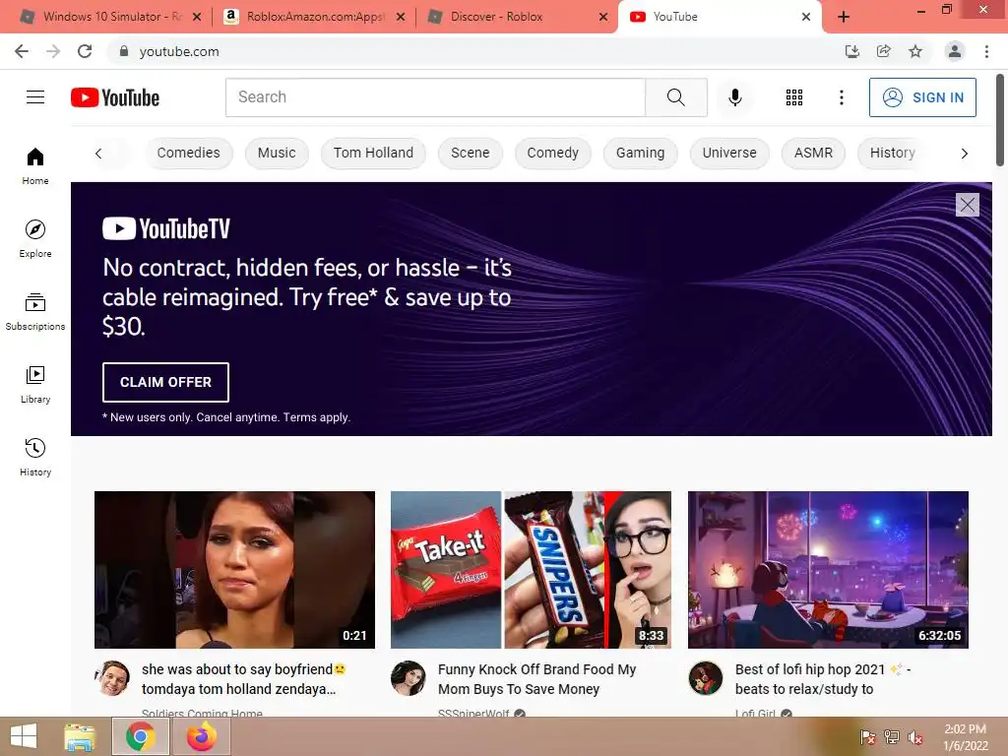Viewport: 1008px width, 756px height.
Task: Bookmark this page with star
Action: pos(915,51)
